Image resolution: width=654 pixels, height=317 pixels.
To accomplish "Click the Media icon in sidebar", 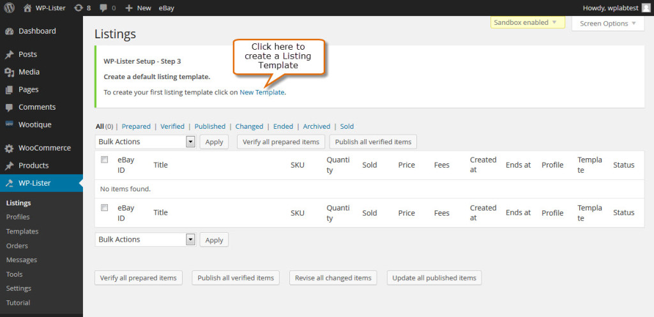I will click(x=9, y=72).
